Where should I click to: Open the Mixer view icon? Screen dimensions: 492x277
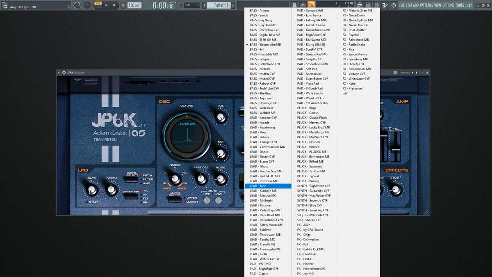tap(376, 5)
